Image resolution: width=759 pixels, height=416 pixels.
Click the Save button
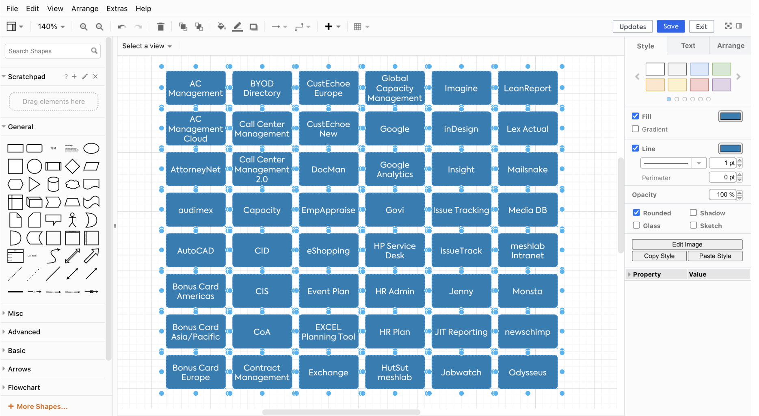click(x=671, y=26)
